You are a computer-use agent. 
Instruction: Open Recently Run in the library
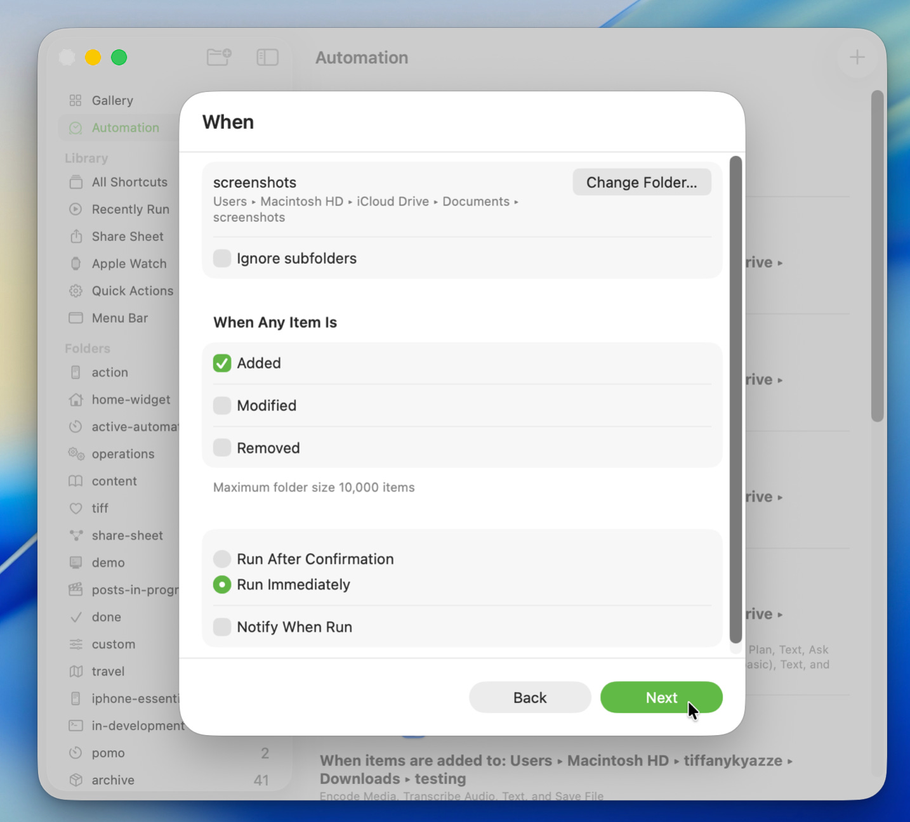131,209
